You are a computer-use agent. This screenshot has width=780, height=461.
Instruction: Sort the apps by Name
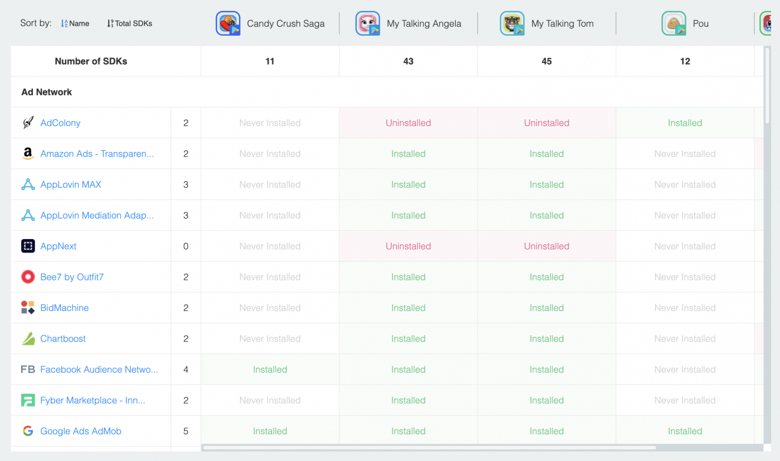pos(75,23)
